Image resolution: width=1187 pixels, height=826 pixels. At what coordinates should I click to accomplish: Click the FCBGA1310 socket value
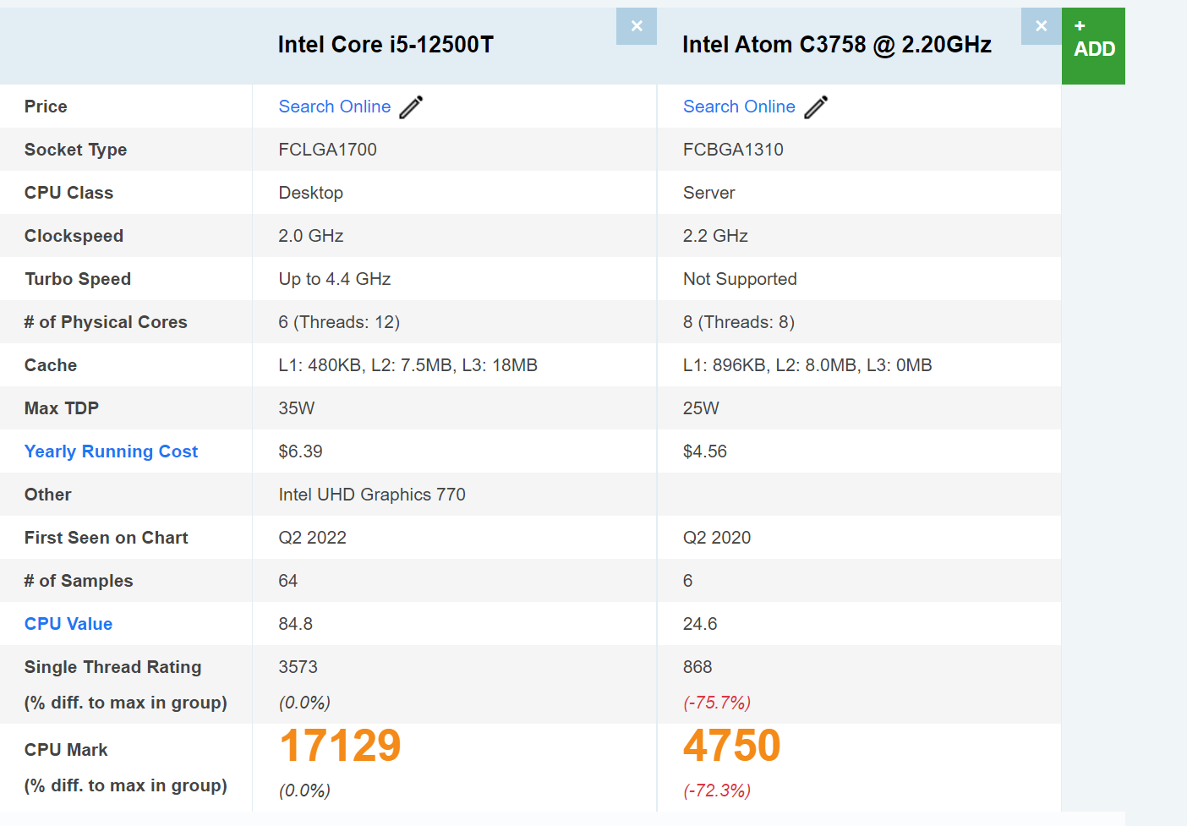[x=733, y=150]
